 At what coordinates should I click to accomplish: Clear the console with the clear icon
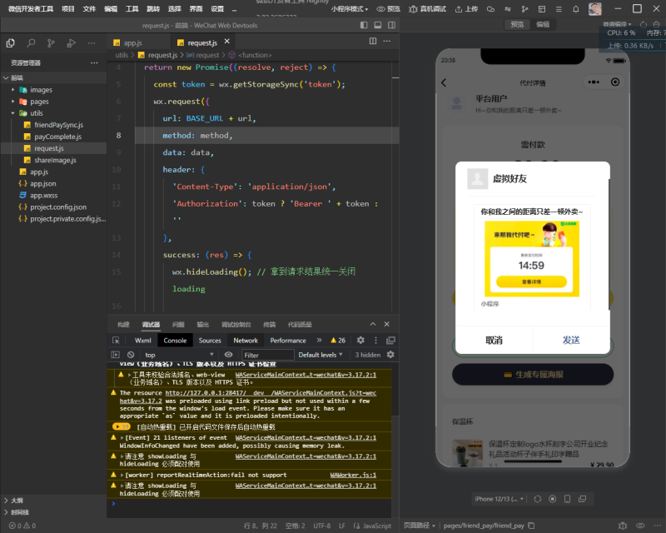click(131, 355)
